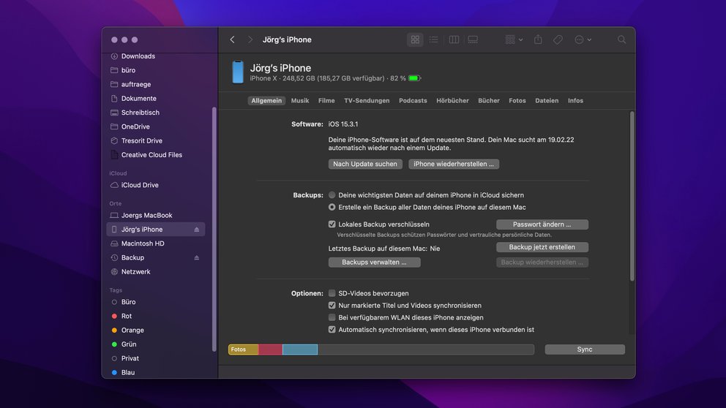
Task: Open the More actions ellipsis menu
Action: tap(583, 39)
